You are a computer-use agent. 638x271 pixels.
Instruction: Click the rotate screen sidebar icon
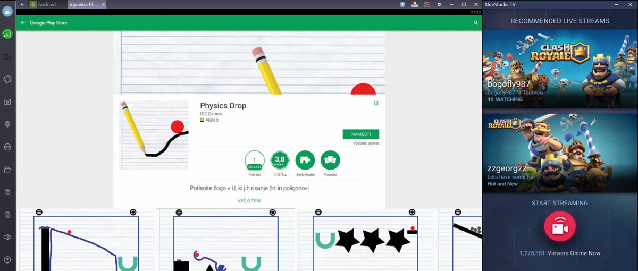click(7, 79)
